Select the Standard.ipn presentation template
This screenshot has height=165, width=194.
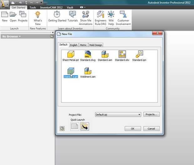(x=139, y=56)
